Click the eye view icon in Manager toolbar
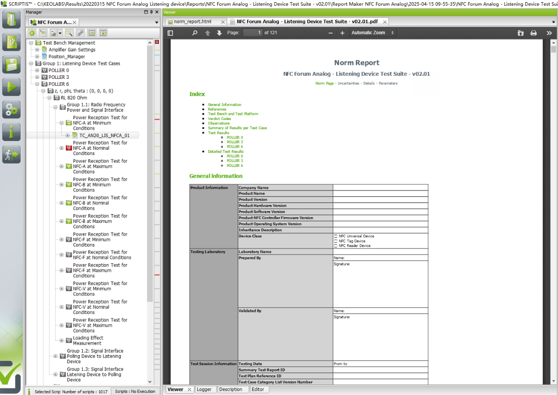This screenshot has height=395, width=558. click(x=103, y=33)
